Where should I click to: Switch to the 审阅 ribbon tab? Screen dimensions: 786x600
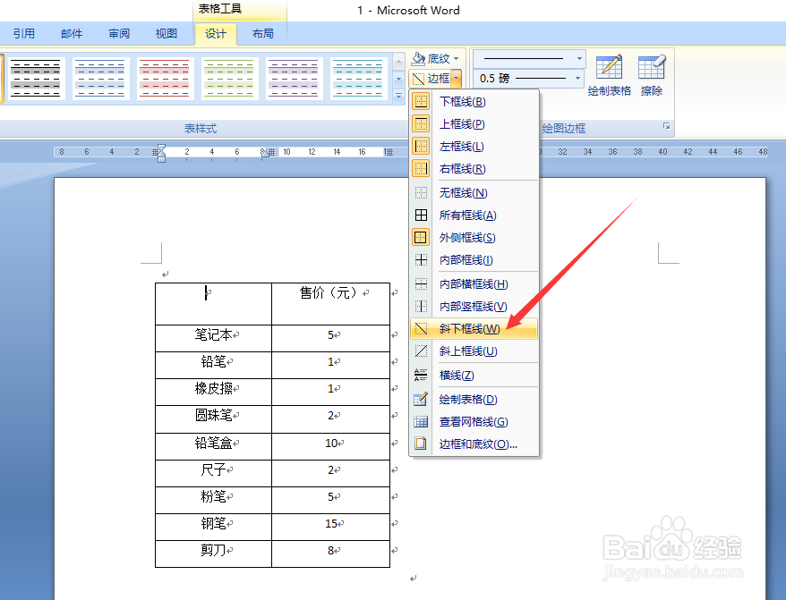tap(118, 33)
